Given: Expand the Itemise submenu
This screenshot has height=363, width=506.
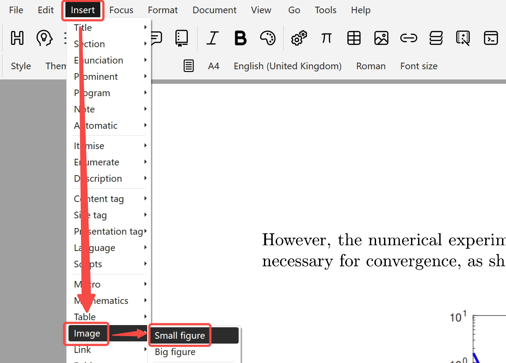Looking at the screenshot, I should point(109,146).
